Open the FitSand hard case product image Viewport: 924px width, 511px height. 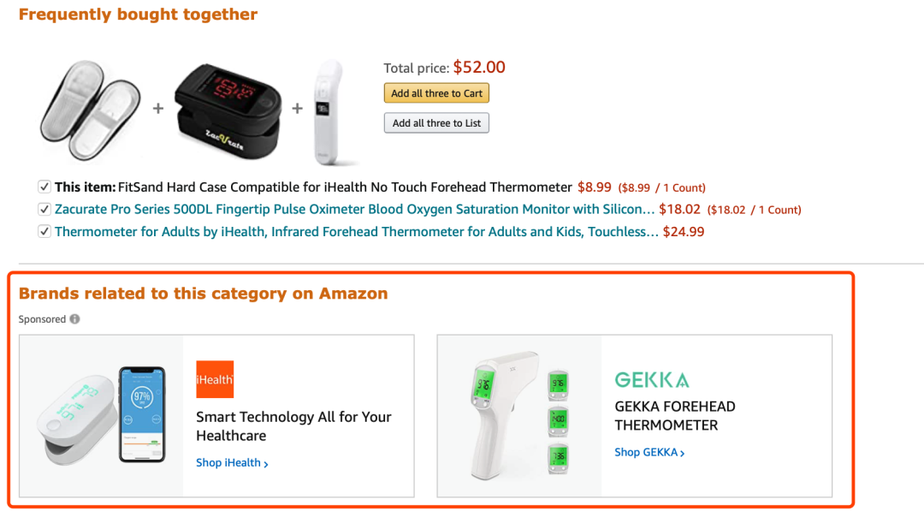(x=90, y=110)
